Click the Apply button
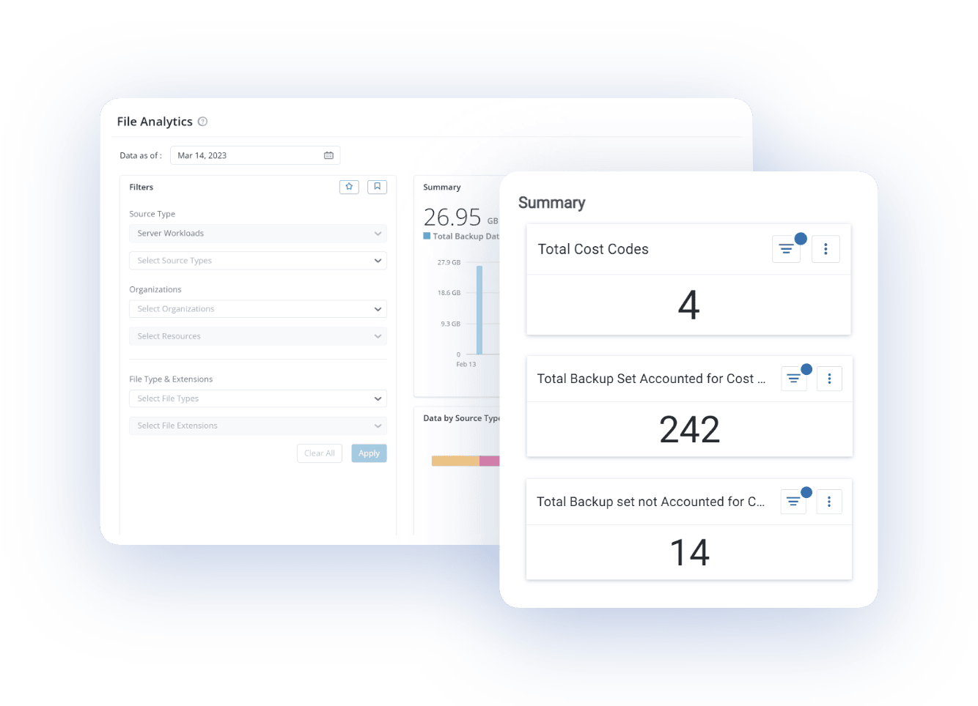Screen dimensions: 978x706 pyautogui.click(x=369, y=453)
